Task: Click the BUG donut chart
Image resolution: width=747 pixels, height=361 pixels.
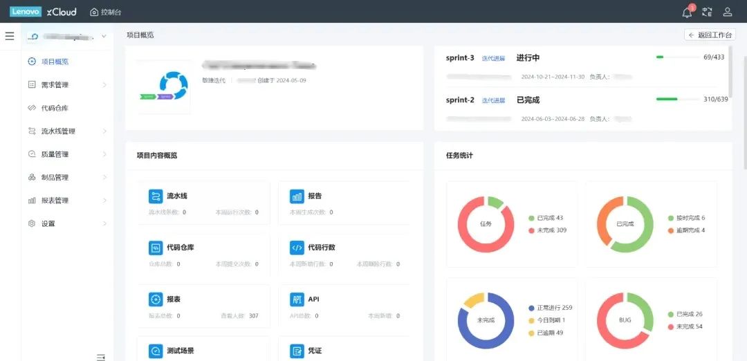Action: [x=625, y=320]
